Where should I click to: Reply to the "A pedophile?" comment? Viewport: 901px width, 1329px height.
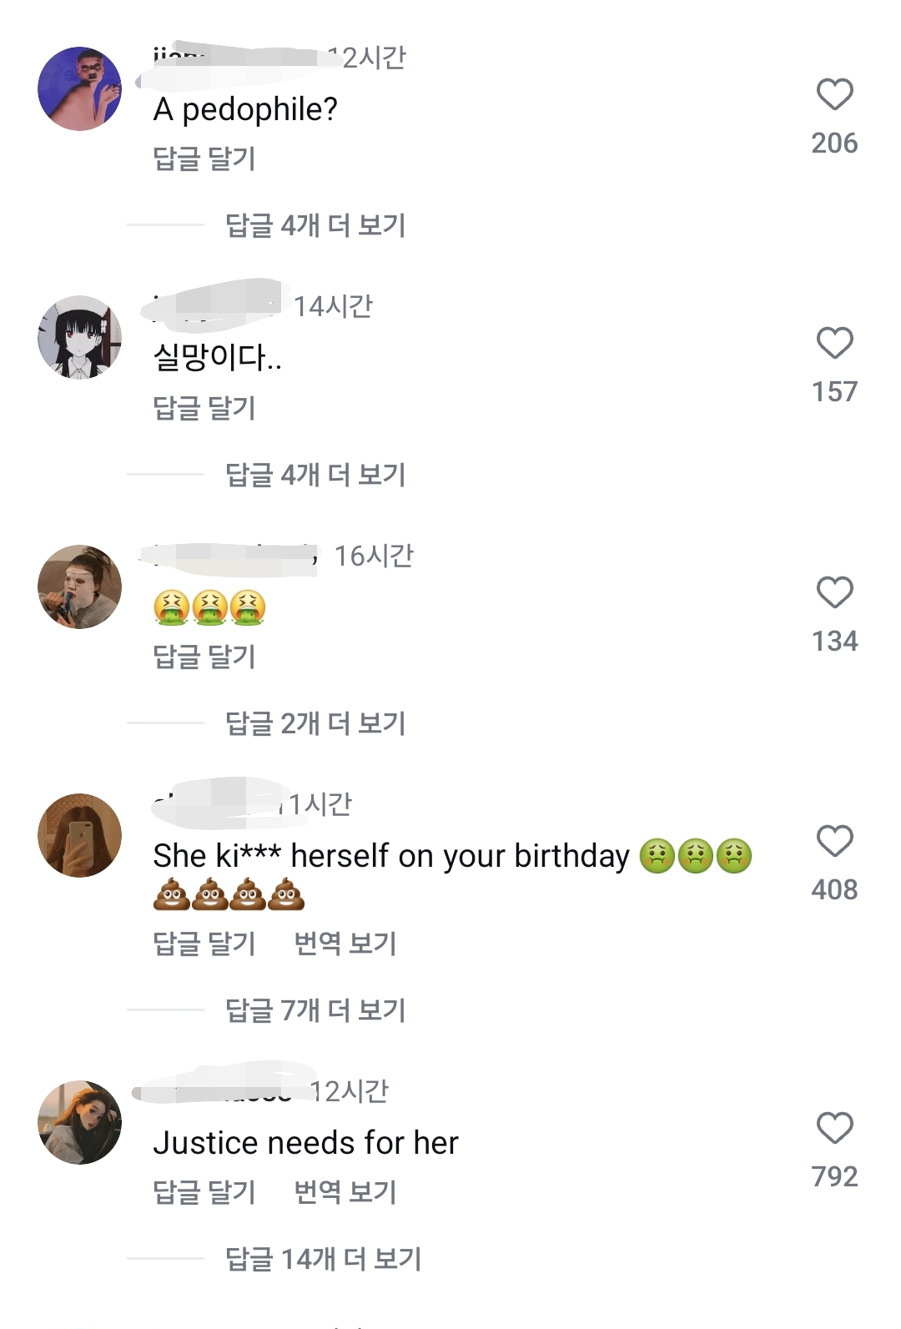tap(204, 159)
